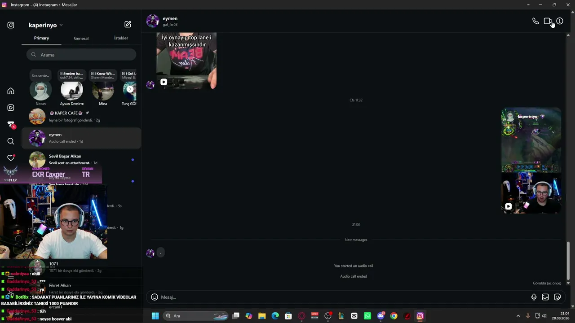
Task: Open Reels from the sidebar
Action: [11, 108]
